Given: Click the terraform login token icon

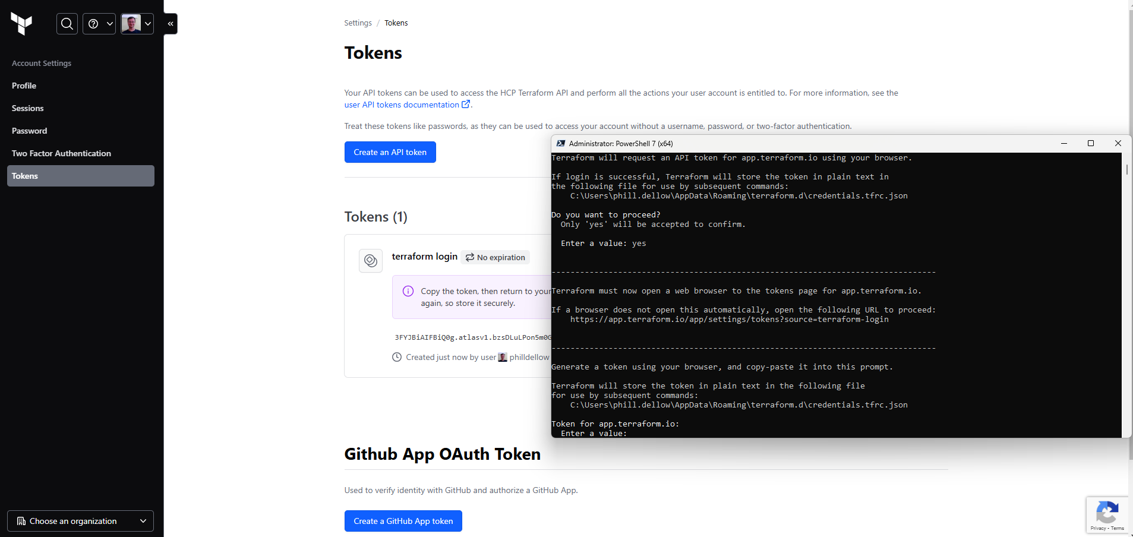Looking at the screenshot, I should 371,261.
